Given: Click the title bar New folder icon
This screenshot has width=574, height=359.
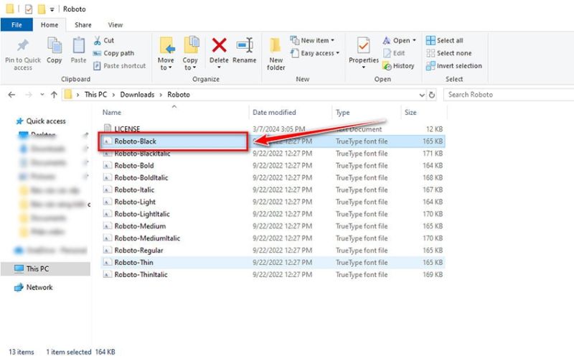Looking at the screenshot, I should [x=42, y=9].
